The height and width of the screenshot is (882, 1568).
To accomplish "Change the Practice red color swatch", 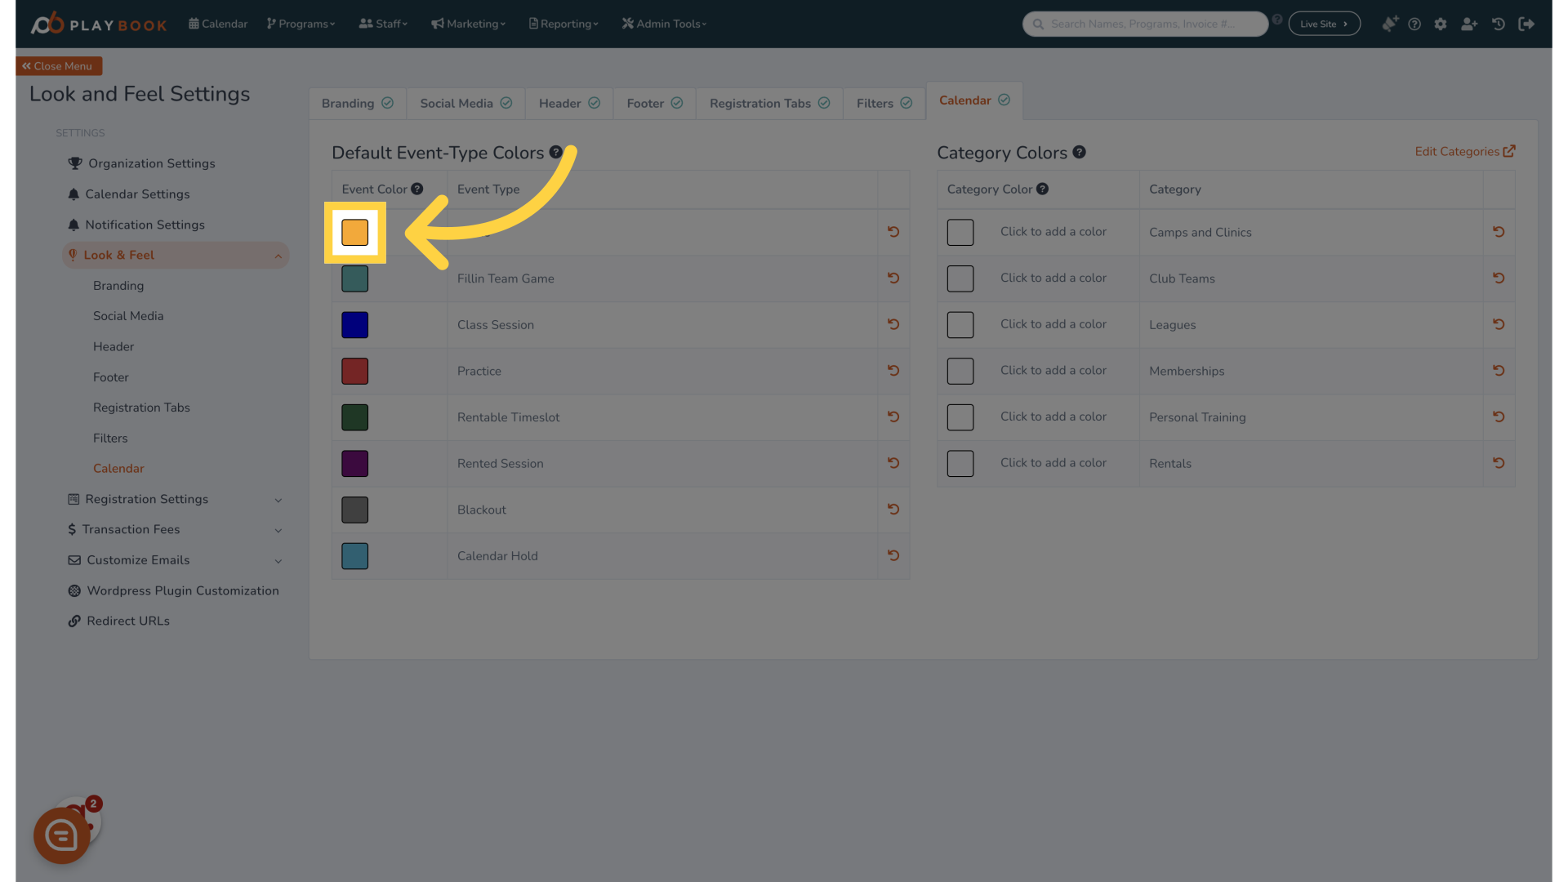I will click(x=354, y=371).
